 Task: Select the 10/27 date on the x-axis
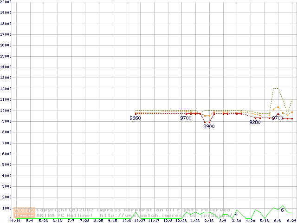point(140,221)
